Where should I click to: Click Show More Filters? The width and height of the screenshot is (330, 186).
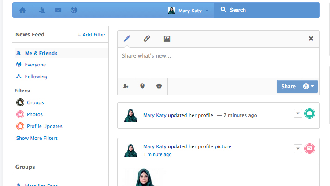[37, 138]
